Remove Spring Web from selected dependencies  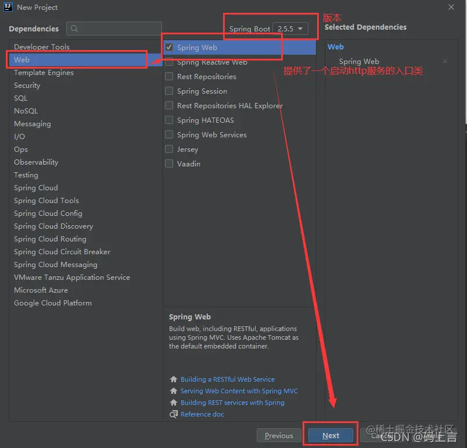(x=445, y=61)
